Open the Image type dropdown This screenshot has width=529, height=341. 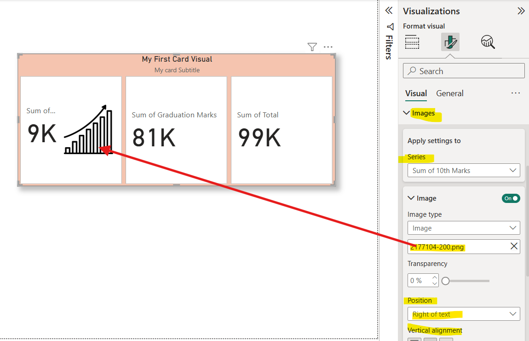tap(464, 228)
